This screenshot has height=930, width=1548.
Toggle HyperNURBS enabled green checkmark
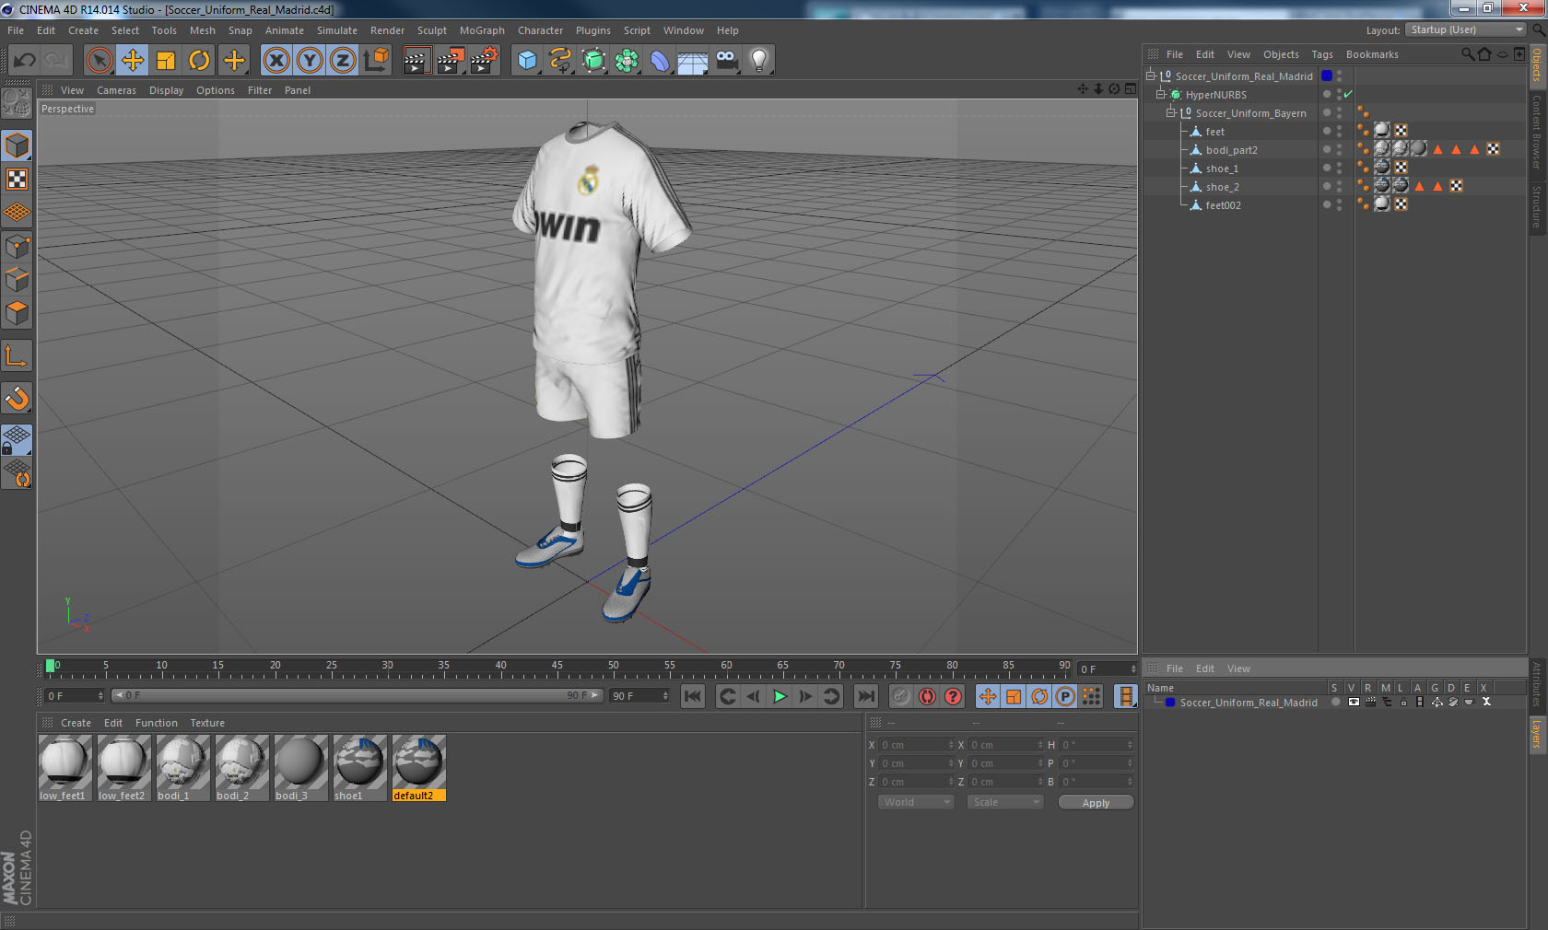pyautogui.click(x=1348, y=94)
